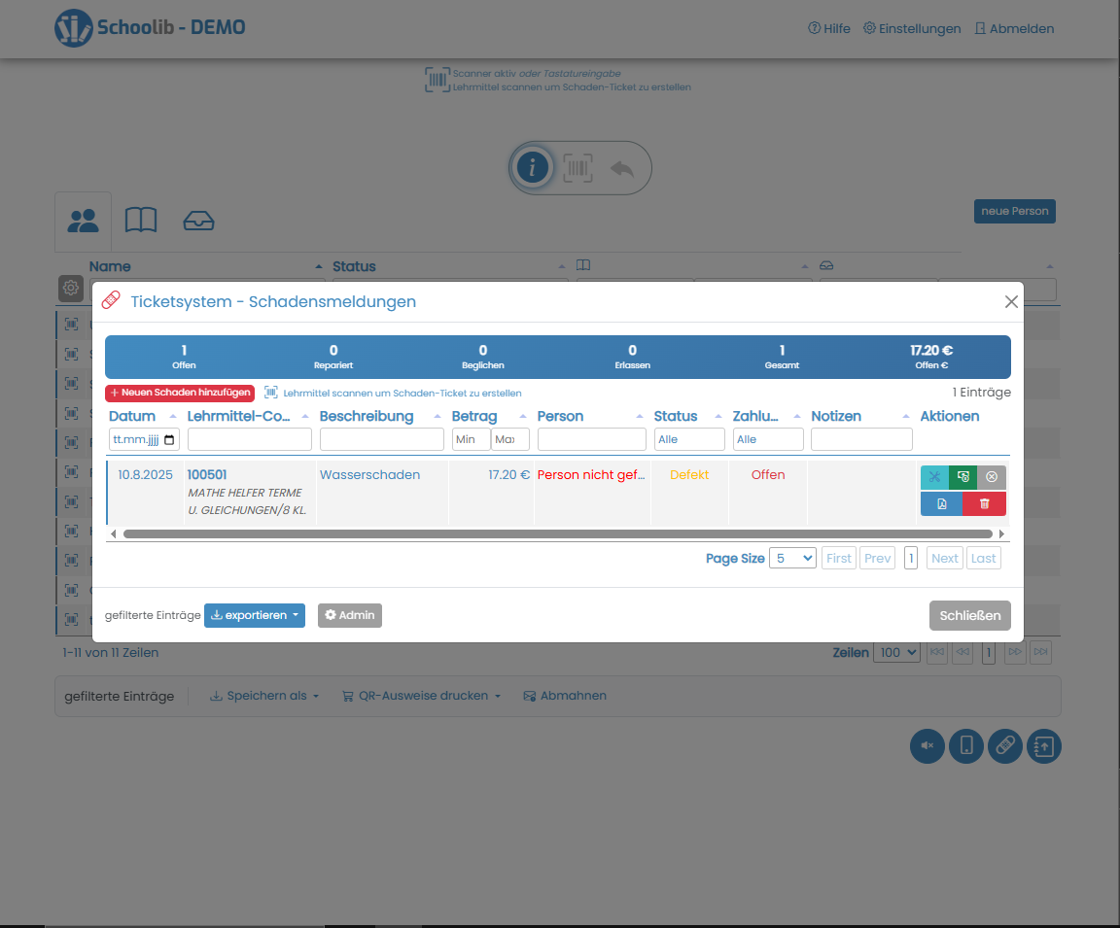The image size is (1120, 928).
Task: Click the Min Betrag input field
Action: pyautogui.click(x=471, y=438)
